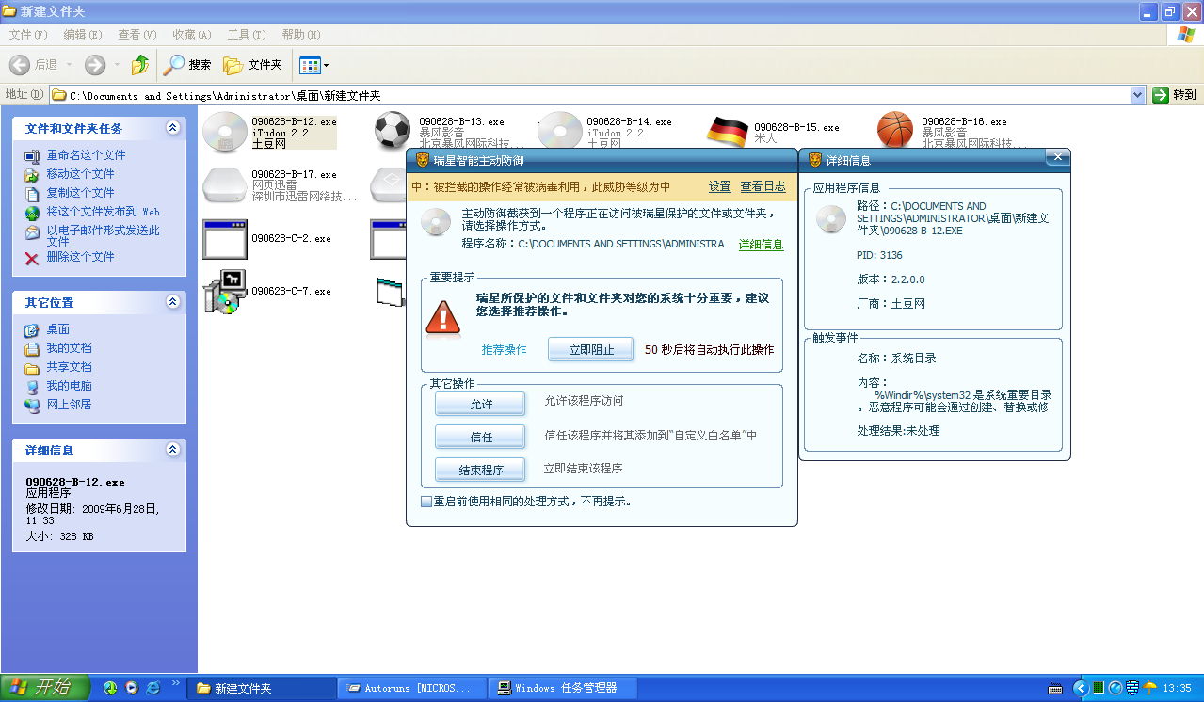
Task: Select the 090628-B-17.exe file icon
Action: [x=224, y=184]
